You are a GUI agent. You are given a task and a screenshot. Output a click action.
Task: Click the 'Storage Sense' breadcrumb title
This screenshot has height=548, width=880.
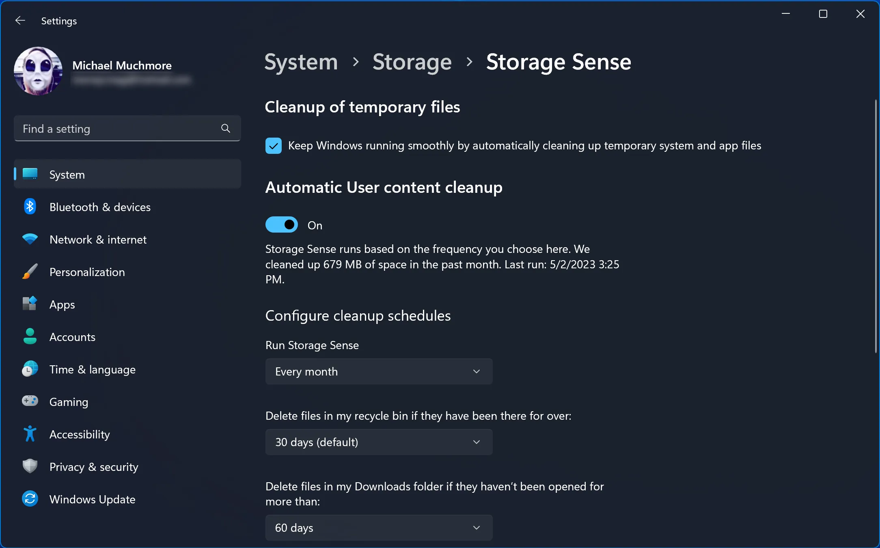(x=559, y=62)
